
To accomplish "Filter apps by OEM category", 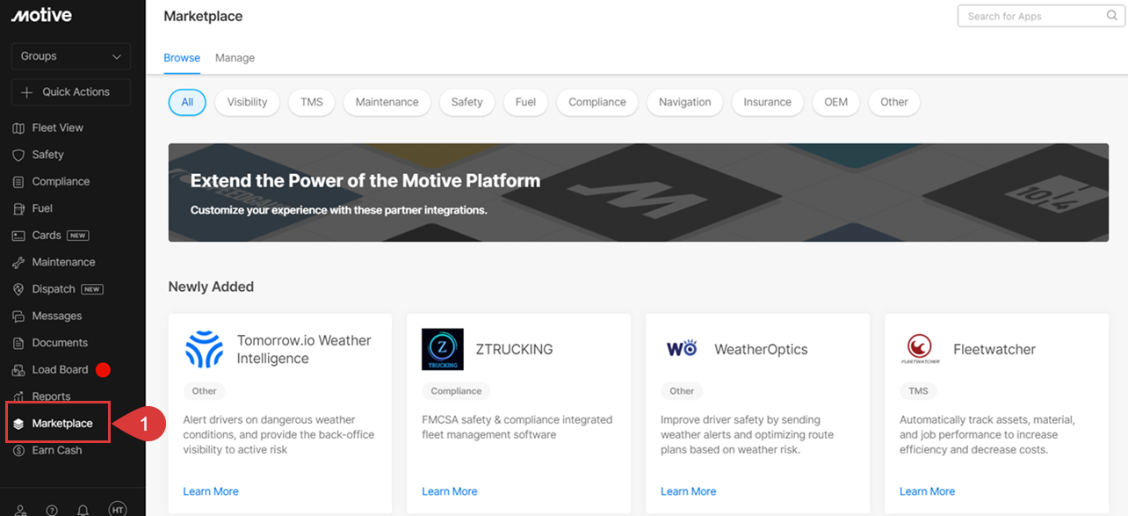I will (x=836, y=102).
